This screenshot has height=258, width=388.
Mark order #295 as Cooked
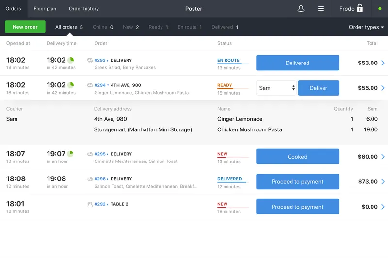tap(297, 157)
